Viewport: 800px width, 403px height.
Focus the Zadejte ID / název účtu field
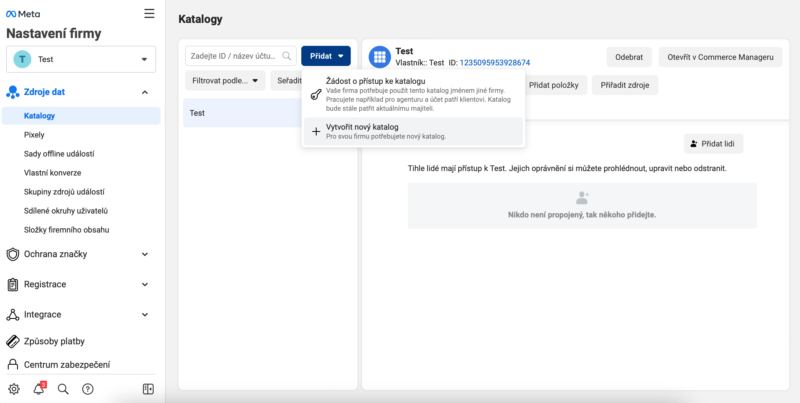click(241, 56)
